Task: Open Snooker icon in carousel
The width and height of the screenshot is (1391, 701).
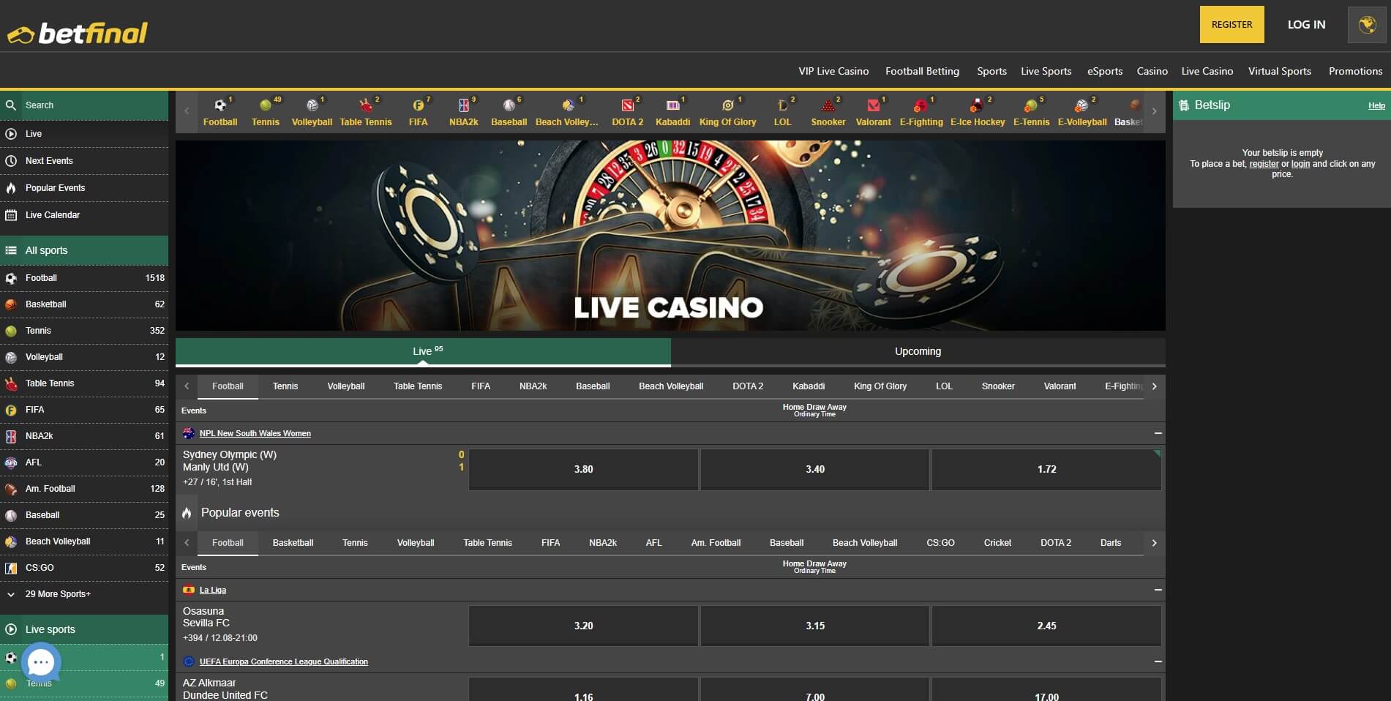Action: [x=828, y=112]
